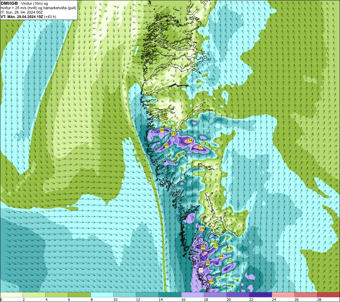Select the initial time text "IT: Sun. 28. 04. 2024 00Z"
Image resolution: width=340 pixels, height=302 pixels.
click(x=22, y=12)
